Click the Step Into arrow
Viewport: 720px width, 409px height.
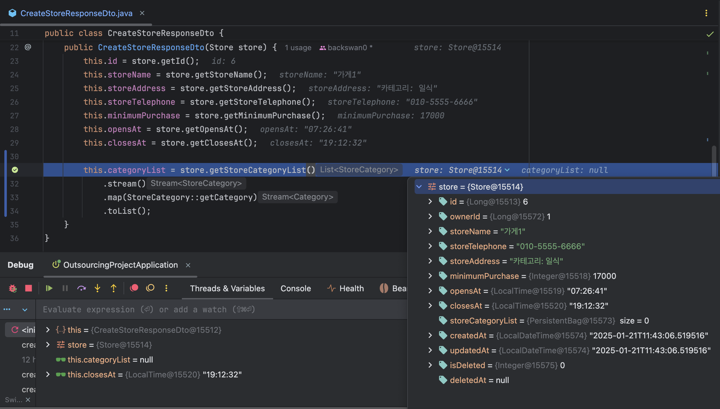97,288
